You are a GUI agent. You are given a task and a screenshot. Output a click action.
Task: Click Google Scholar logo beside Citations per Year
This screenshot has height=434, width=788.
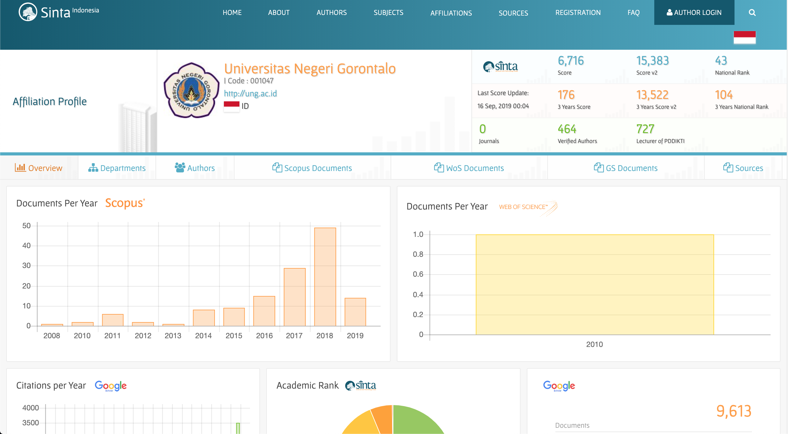[111, 386]
